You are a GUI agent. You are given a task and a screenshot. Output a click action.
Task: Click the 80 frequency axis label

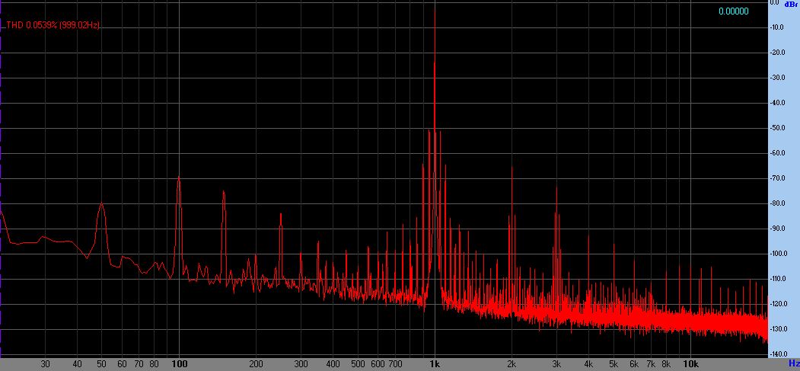point(154,364)
